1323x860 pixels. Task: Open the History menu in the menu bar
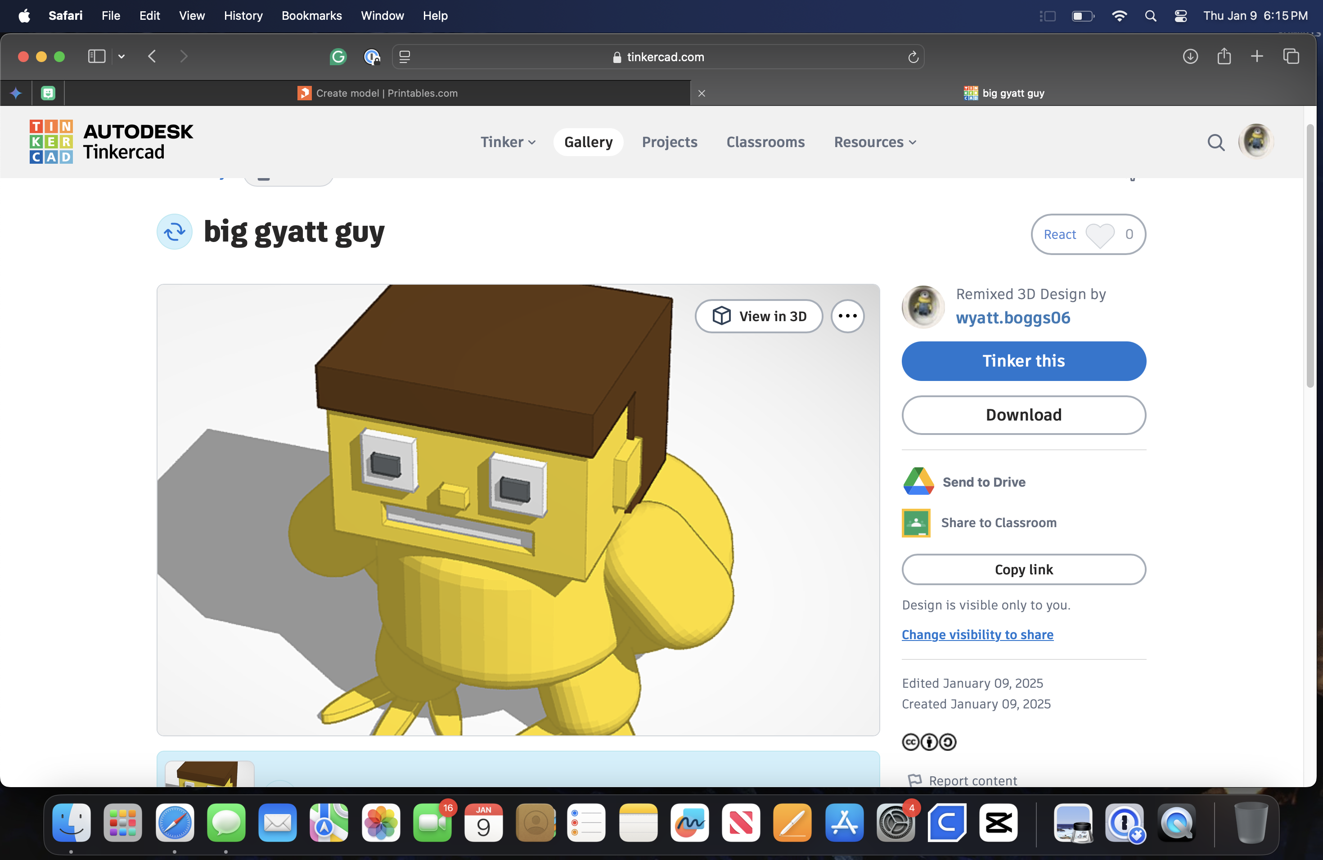(x=243, y=16)
